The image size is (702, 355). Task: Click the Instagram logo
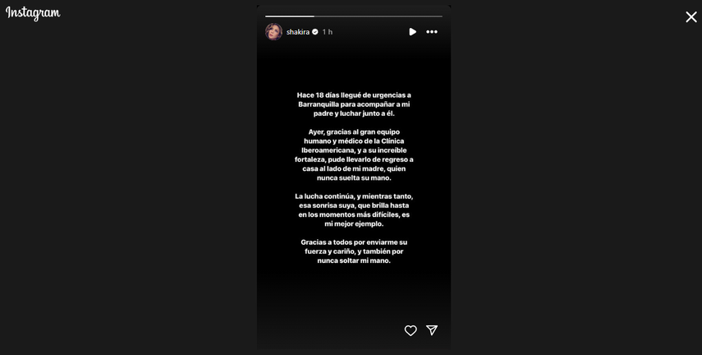[33, 13]
